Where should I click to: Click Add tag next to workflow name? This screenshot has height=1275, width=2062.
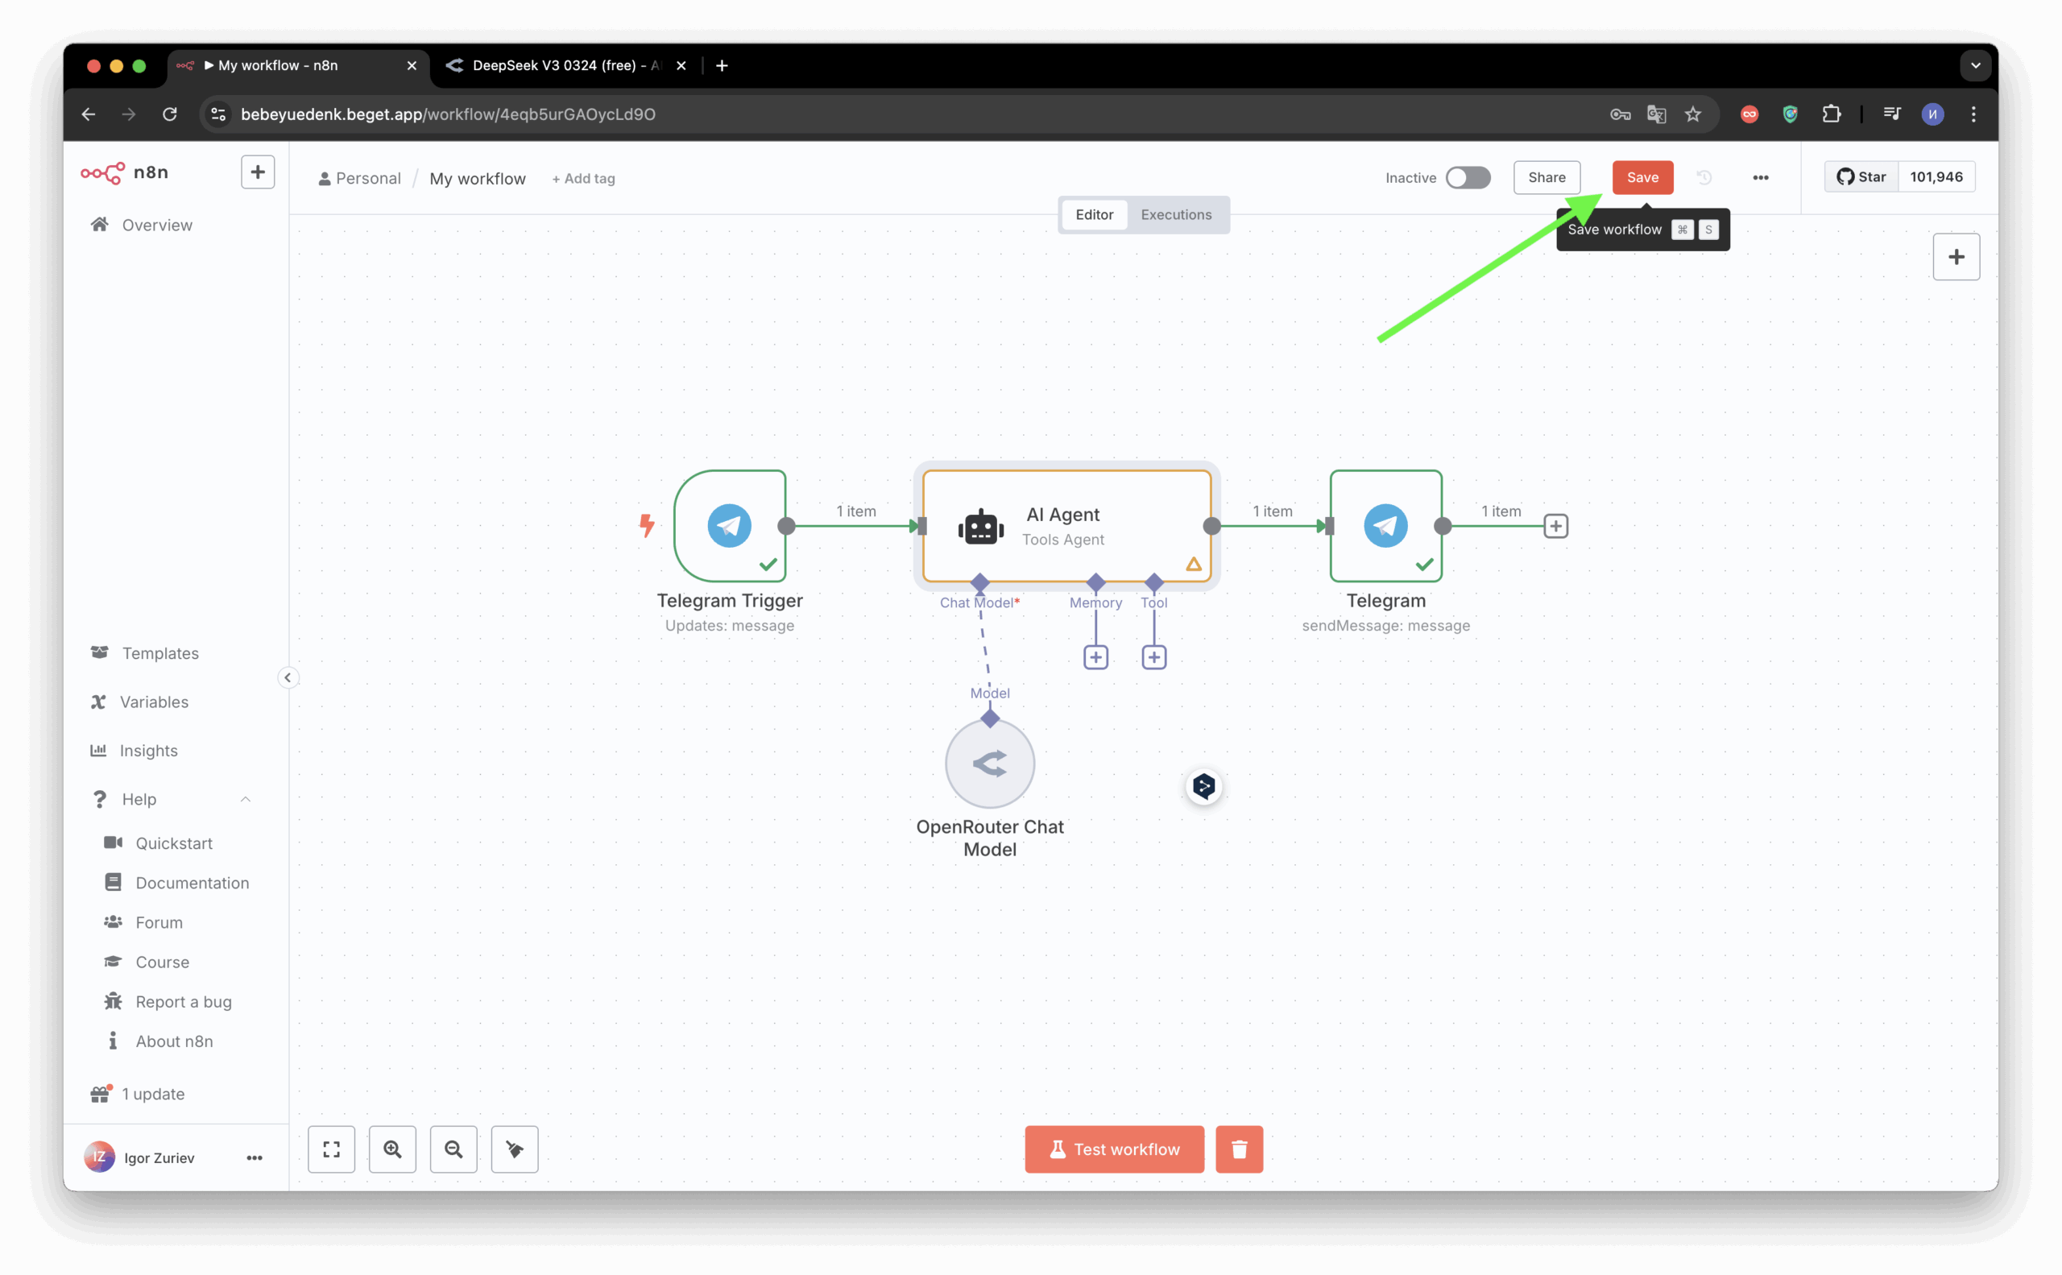tap(584, 179)
